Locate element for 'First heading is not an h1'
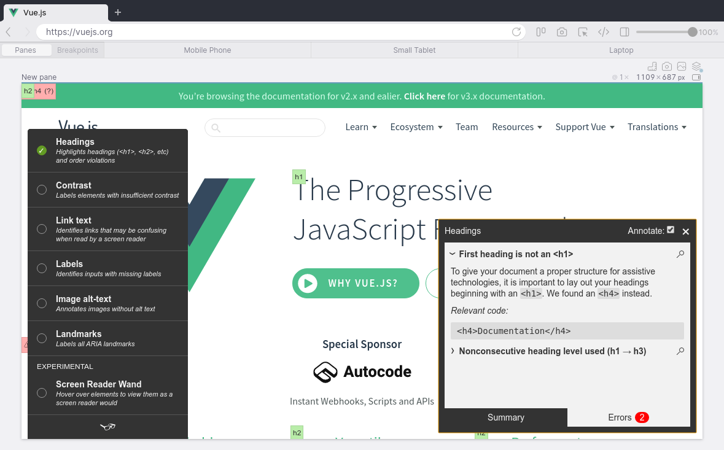This screenshot has height=450, width=724. tap(680, 254)
